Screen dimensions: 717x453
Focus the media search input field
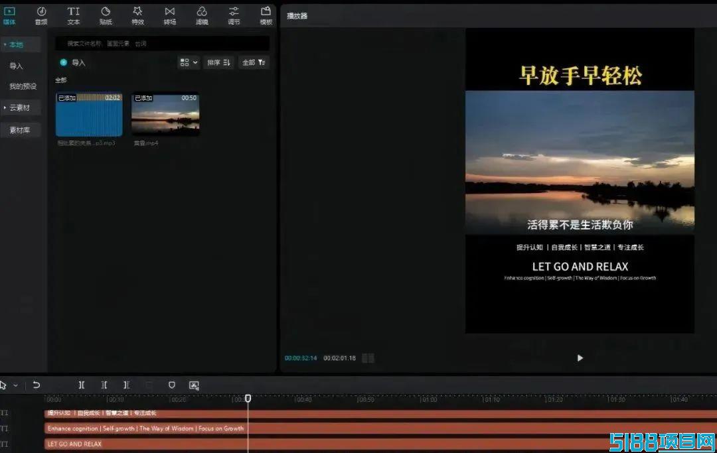[x=163, y=43]
